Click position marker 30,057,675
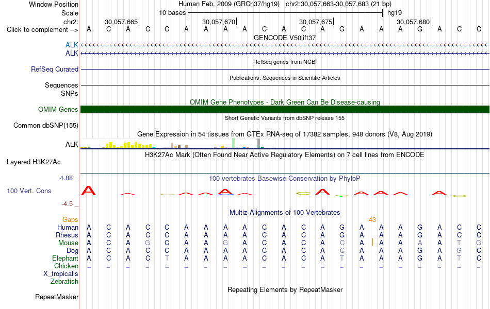The height and width of the screenshot is (309, 490). tap(316, 22)
